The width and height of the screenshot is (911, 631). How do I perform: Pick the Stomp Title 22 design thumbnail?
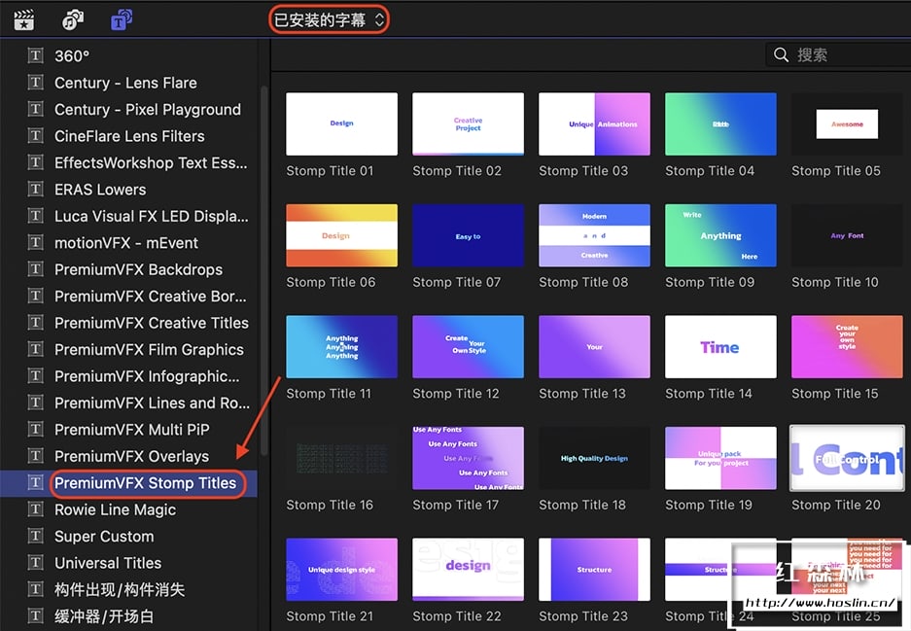[468, 570]
